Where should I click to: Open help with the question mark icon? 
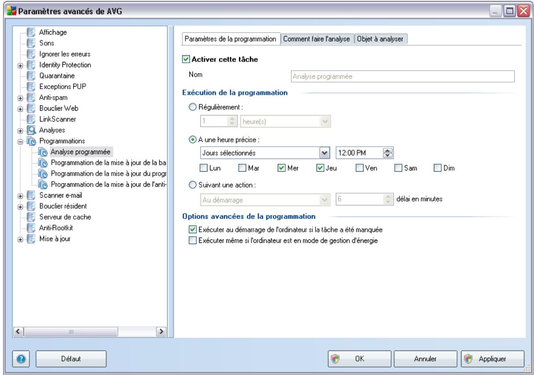tap(22, 359)
